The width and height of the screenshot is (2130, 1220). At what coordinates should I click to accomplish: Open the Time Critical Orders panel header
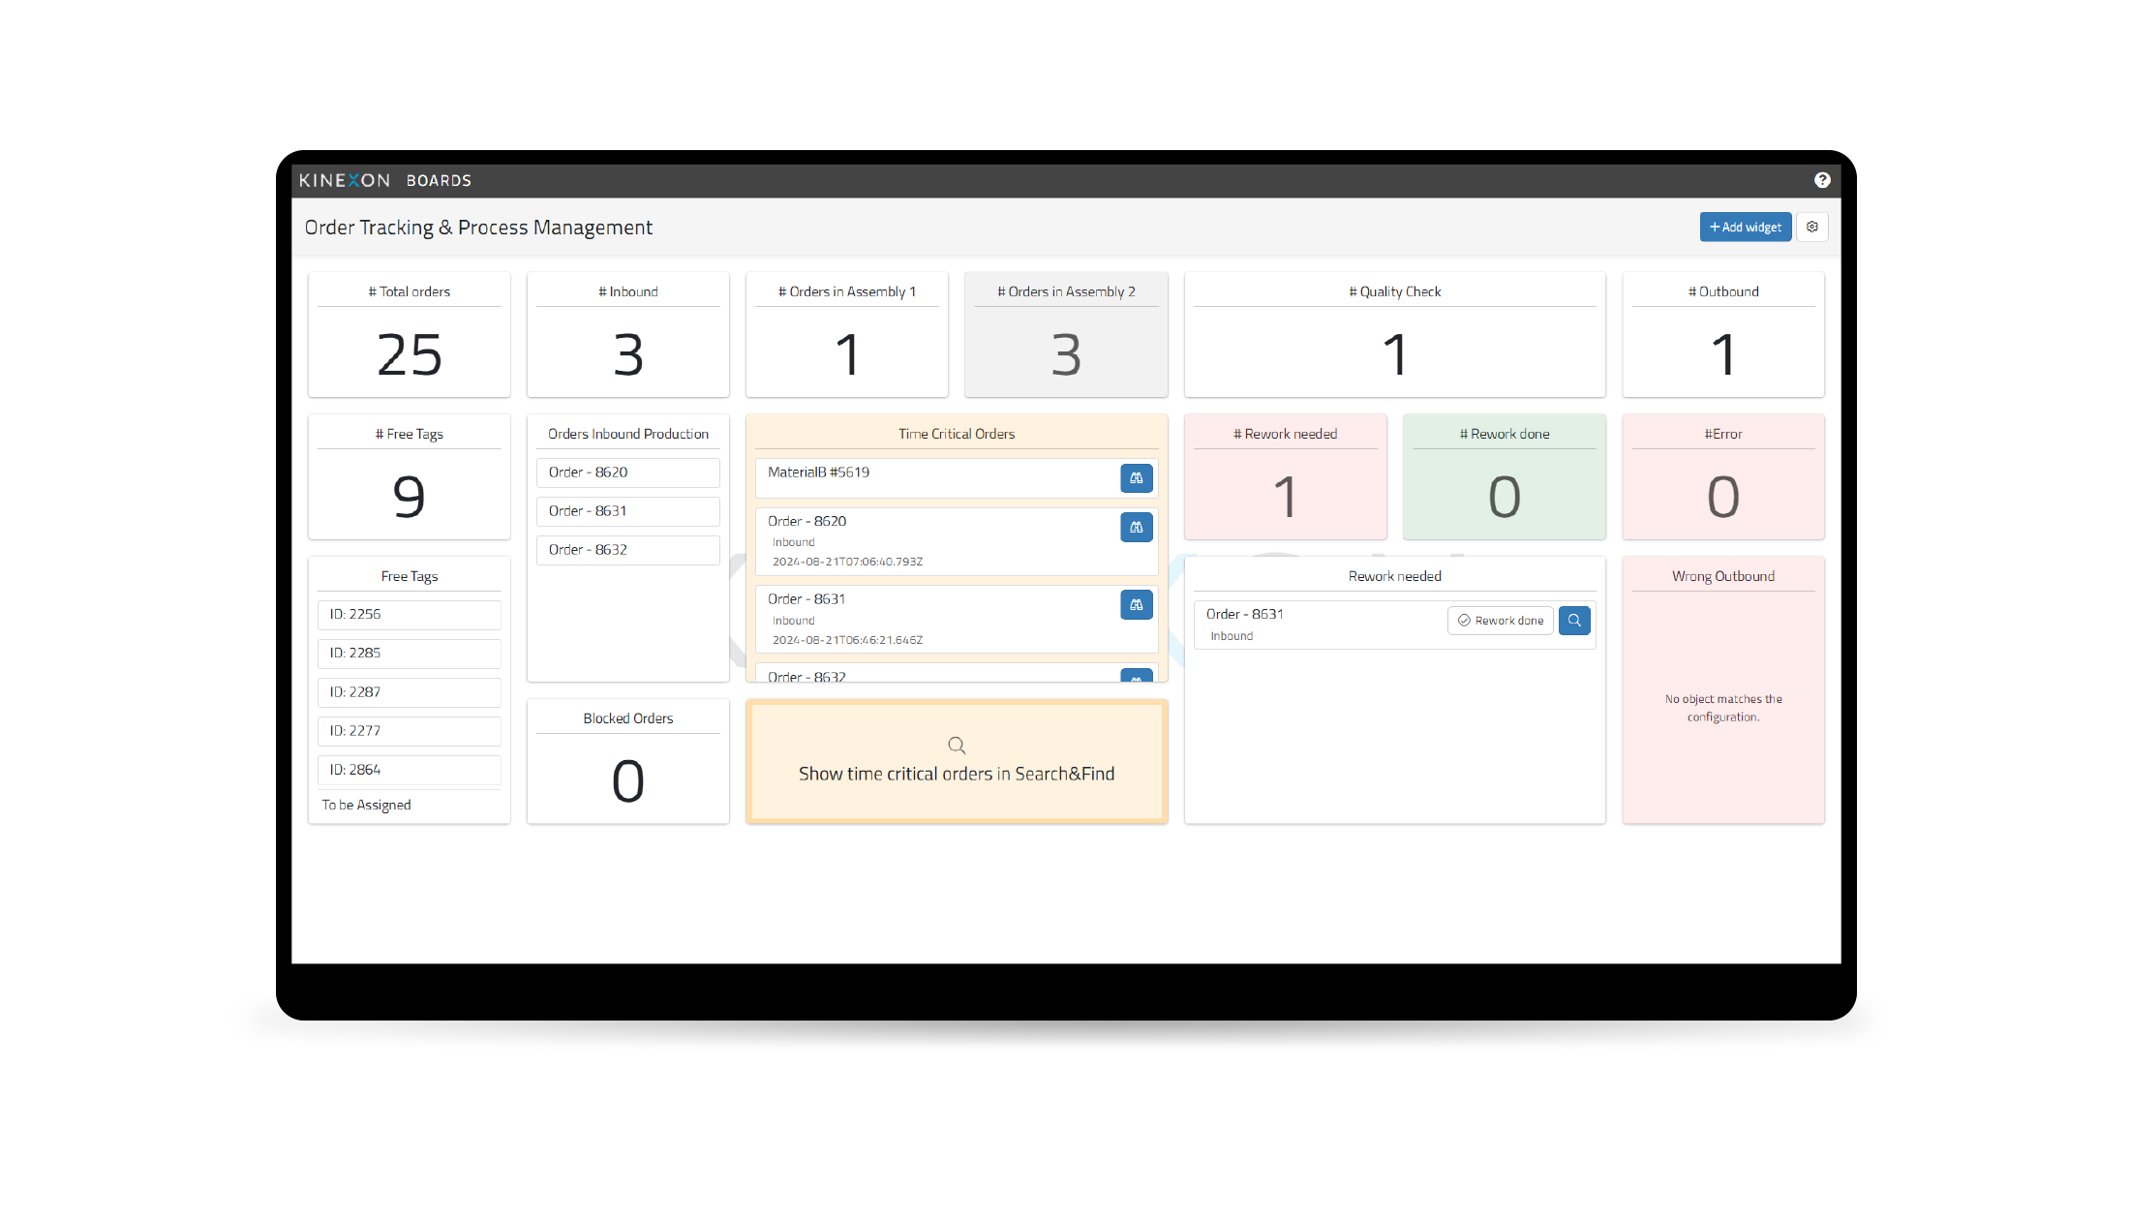(x=956, y=433)
